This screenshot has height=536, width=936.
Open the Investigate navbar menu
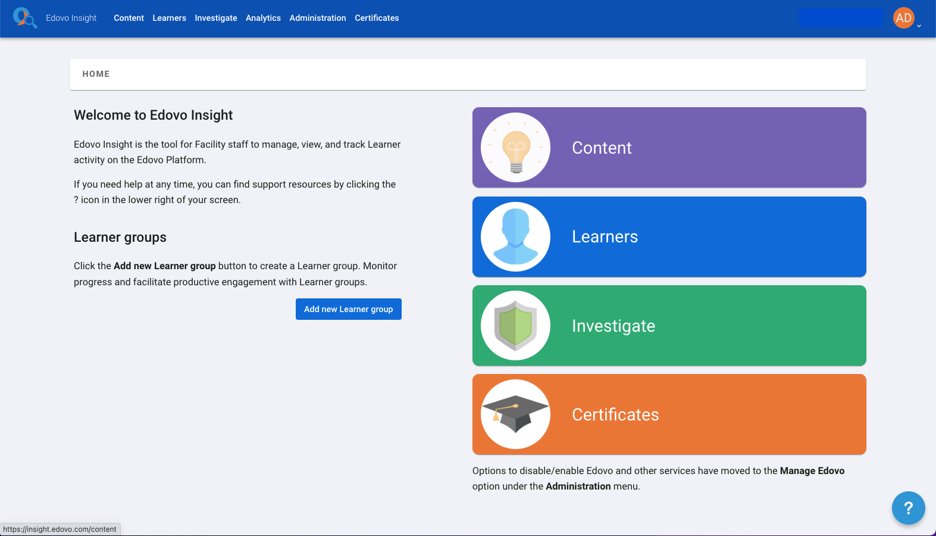click(x=215, y=18)
